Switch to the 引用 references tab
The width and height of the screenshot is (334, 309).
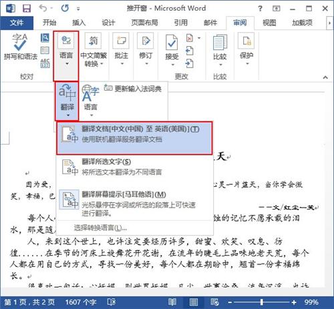point(180,23)
